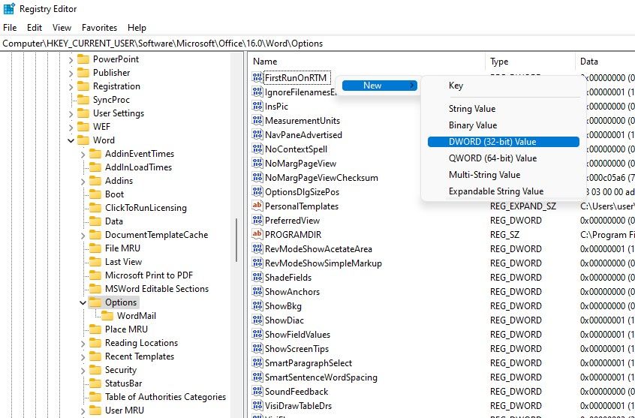Click the Name column header
Screen dimensions: 635x418
(x=366, y=62)
